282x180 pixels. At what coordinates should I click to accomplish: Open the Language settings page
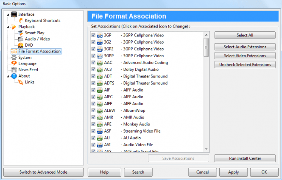(x=27, y=64)
